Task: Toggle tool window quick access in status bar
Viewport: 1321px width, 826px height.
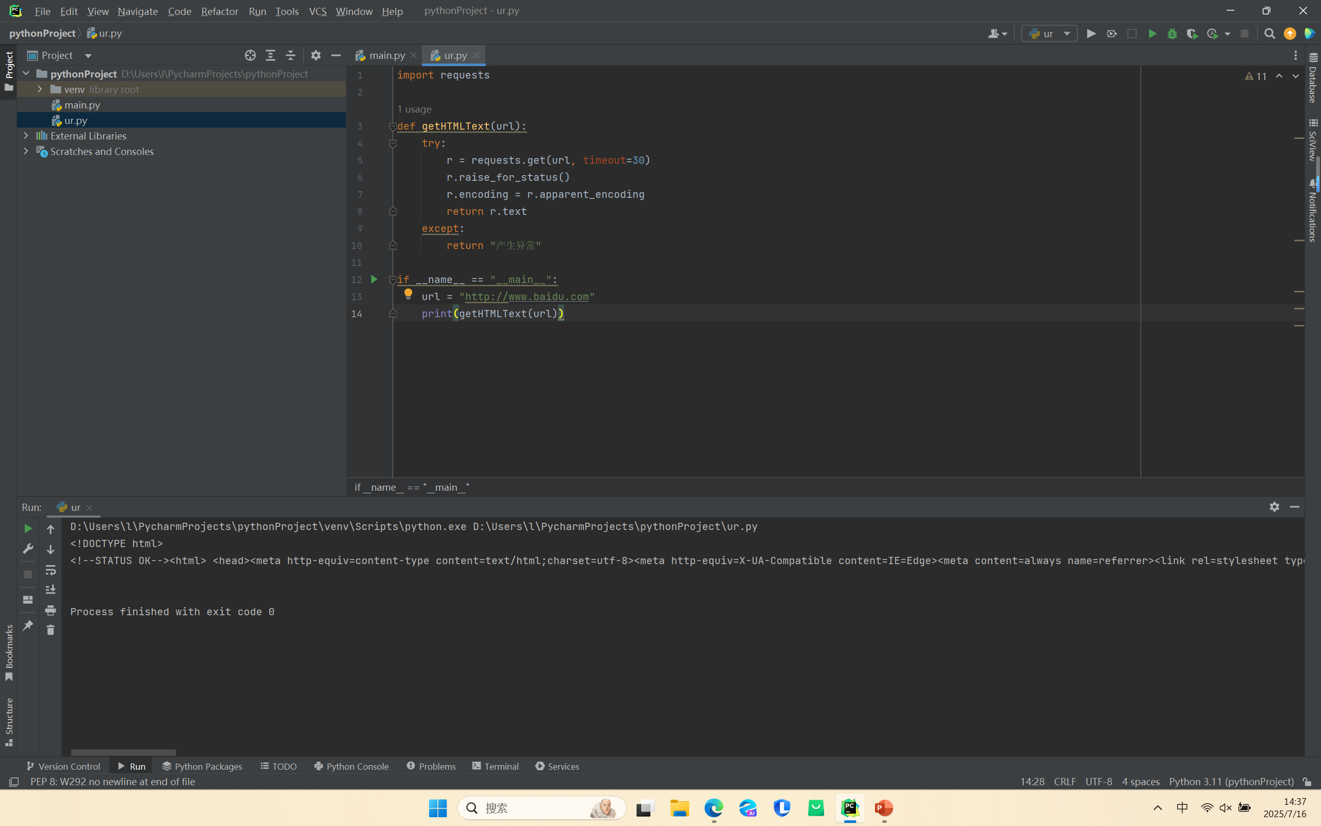Action: point(13,782)
